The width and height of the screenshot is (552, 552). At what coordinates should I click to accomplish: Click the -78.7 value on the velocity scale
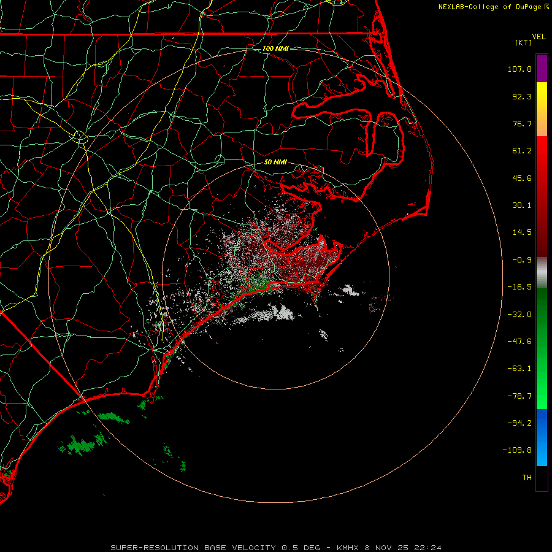pos(519,396)
